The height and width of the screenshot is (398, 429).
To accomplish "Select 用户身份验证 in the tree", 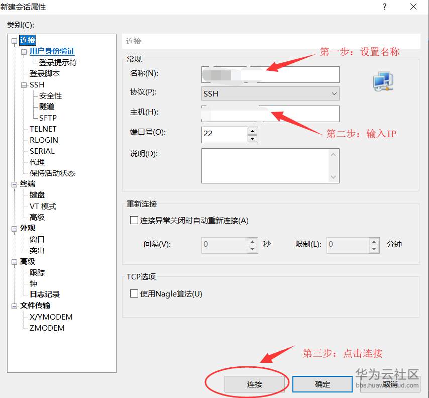I will [x=52, y=51].
